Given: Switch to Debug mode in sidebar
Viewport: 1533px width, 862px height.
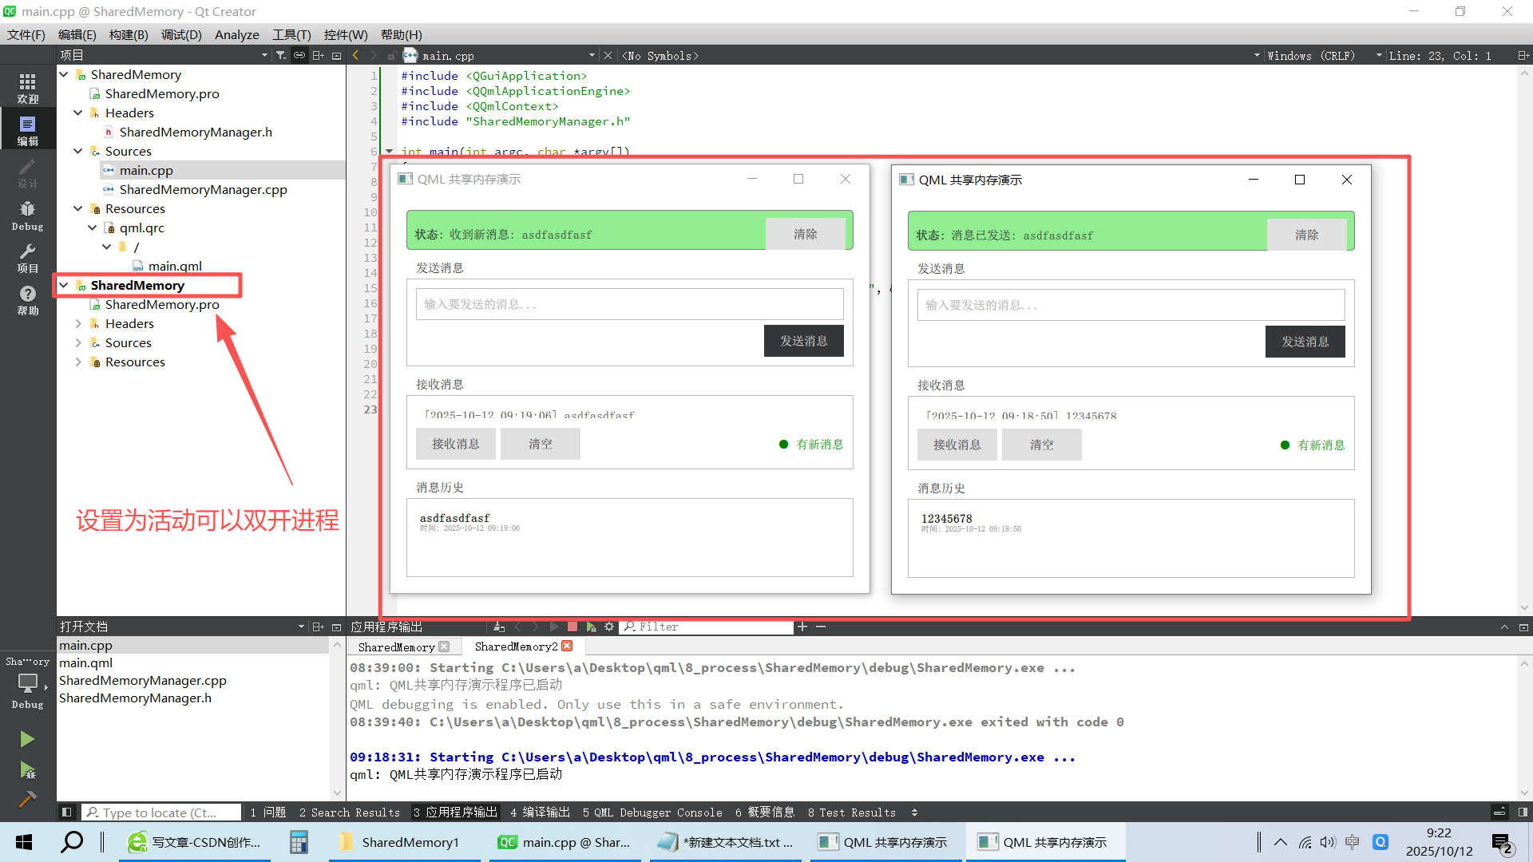Looking at the screenshot, I should [27, 214].
